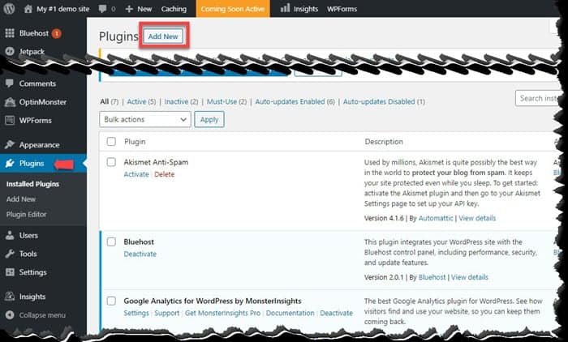This screenshot has width=568, height=342.
Task: Click the Appearance paintbrush icon
Action: [10, 145]
